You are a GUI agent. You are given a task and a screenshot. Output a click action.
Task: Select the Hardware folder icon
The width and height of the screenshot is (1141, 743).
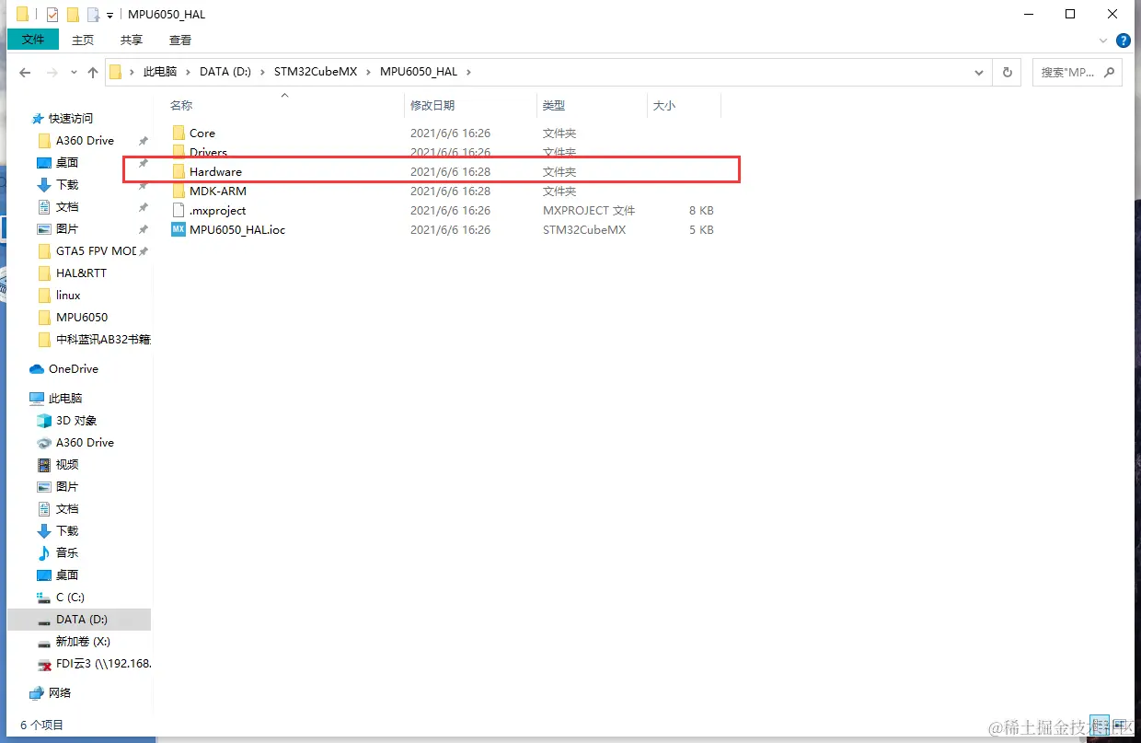coord(179,172)
